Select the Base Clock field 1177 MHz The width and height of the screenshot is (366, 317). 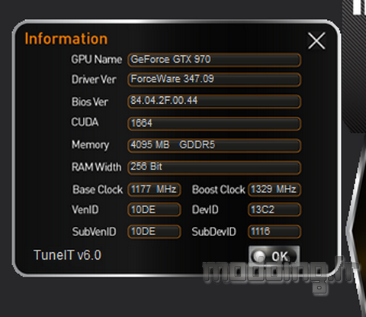(x=154, y=189)
